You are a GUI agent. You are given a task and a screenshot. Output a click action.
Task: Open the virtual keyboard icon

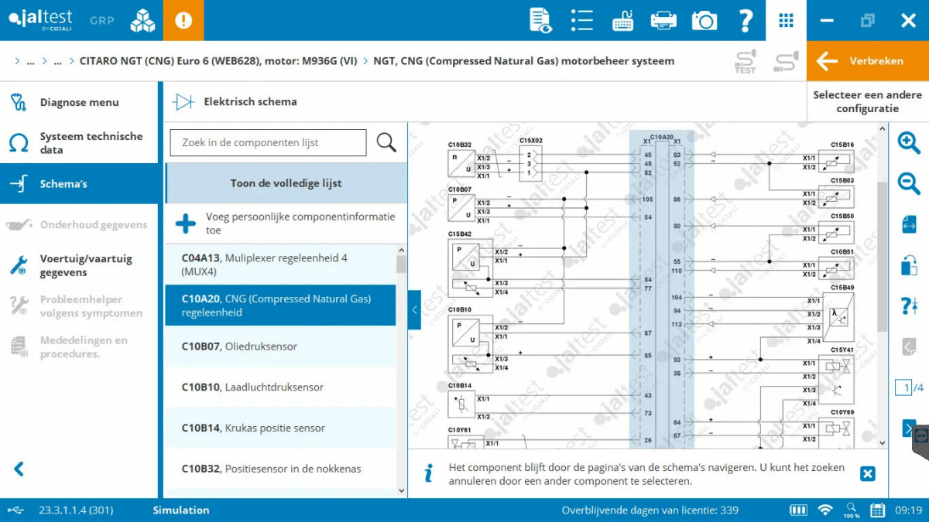622,21
